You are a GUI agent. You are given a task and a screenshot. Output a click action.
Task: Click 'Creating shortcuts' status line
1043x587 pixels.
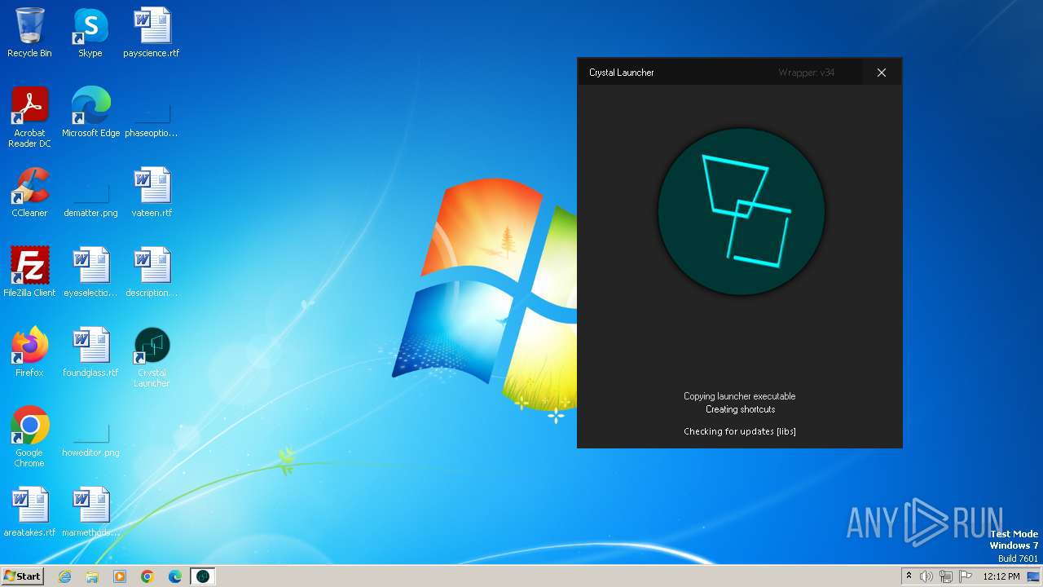click(x=740, y=409)
